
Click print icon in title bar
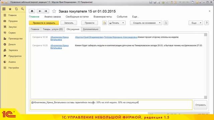click(154, 2)
